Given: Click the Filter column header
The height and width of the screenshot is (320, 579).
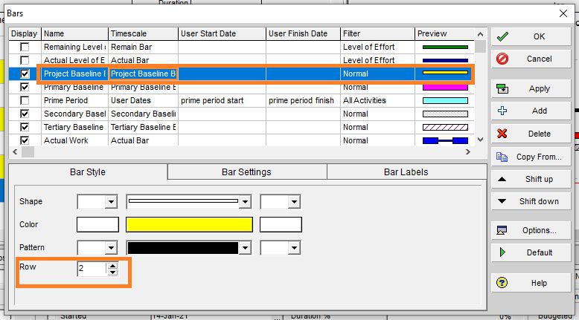Looking at the screenshot, I should [377, 33].
